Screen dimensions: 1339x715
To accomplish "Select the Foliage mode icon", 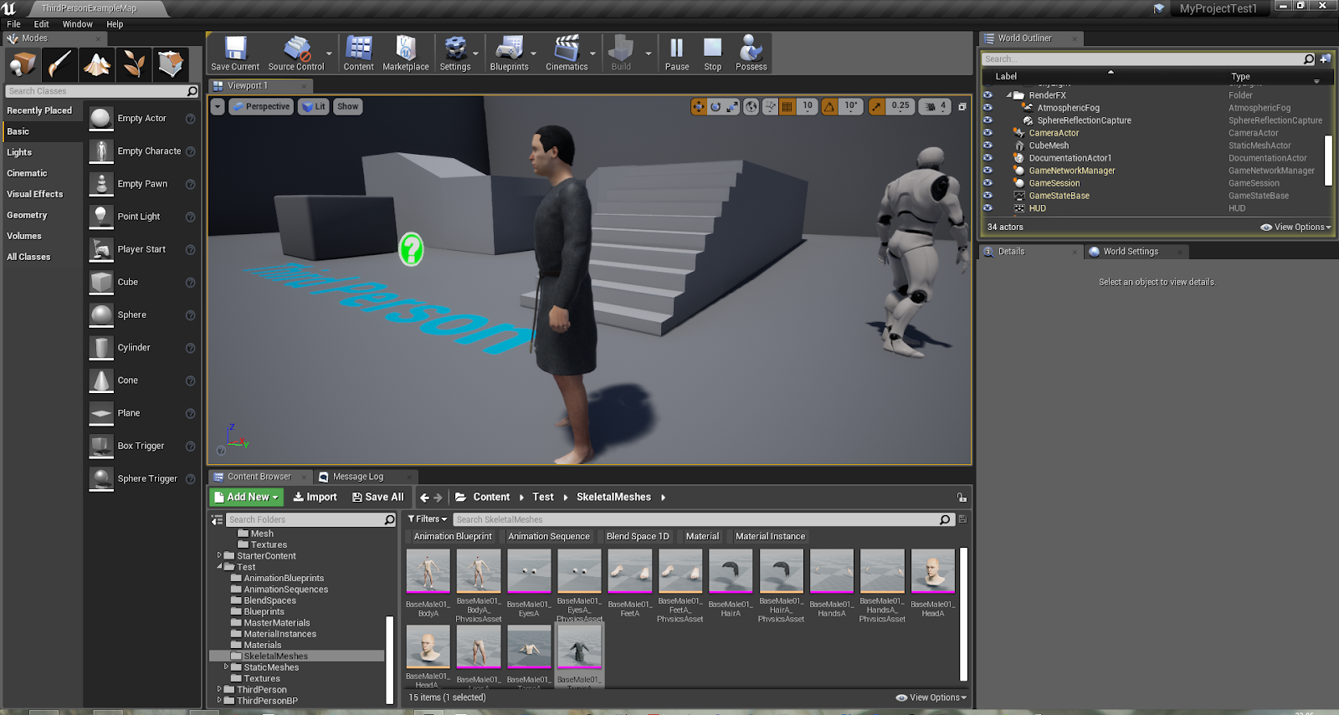I will pos(134,64).
